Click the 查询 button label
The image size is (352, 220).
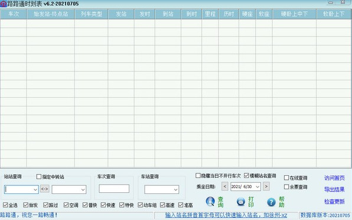coord(221,202)
